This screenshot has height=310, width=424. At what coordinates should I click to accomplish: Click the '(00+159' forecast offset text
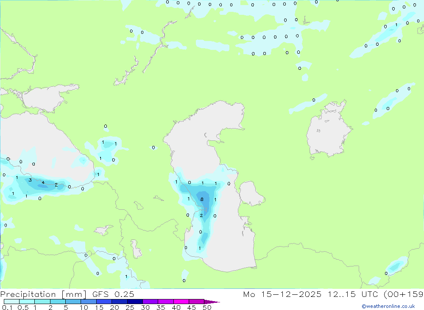point(404,294)
